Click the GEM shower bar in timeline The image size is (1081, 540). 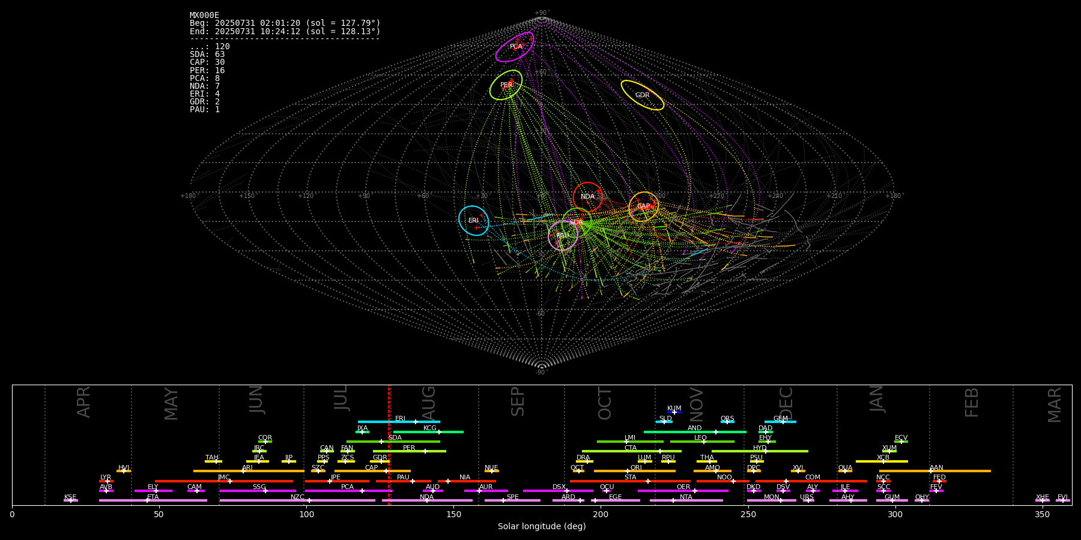[x=780, y=422]
